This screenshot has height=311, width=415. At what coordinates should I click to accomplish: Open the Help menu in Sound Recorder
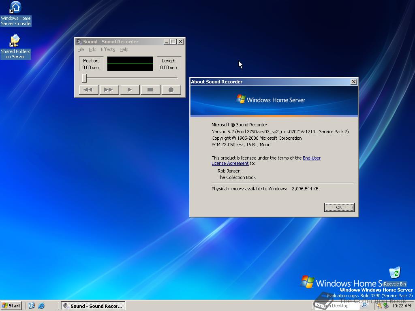[124, 49]
